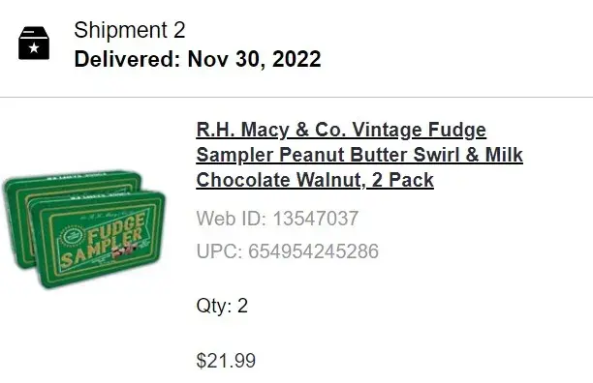Click the Qty: 2 quantity text
The image size is (593, 383).
tap(222, 306)
